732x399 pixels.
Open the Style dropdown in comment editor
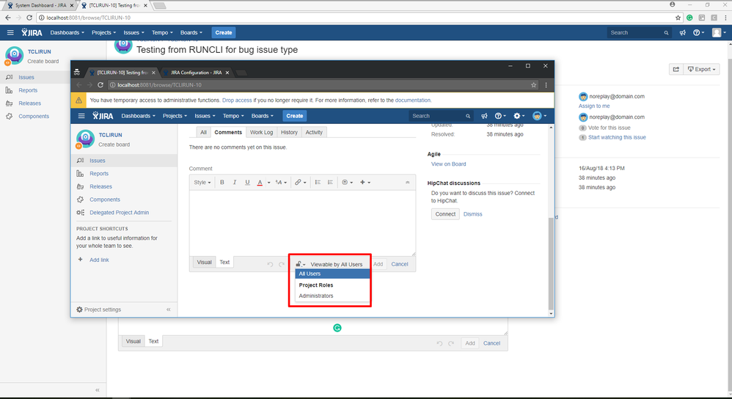(x=202, y=183)
